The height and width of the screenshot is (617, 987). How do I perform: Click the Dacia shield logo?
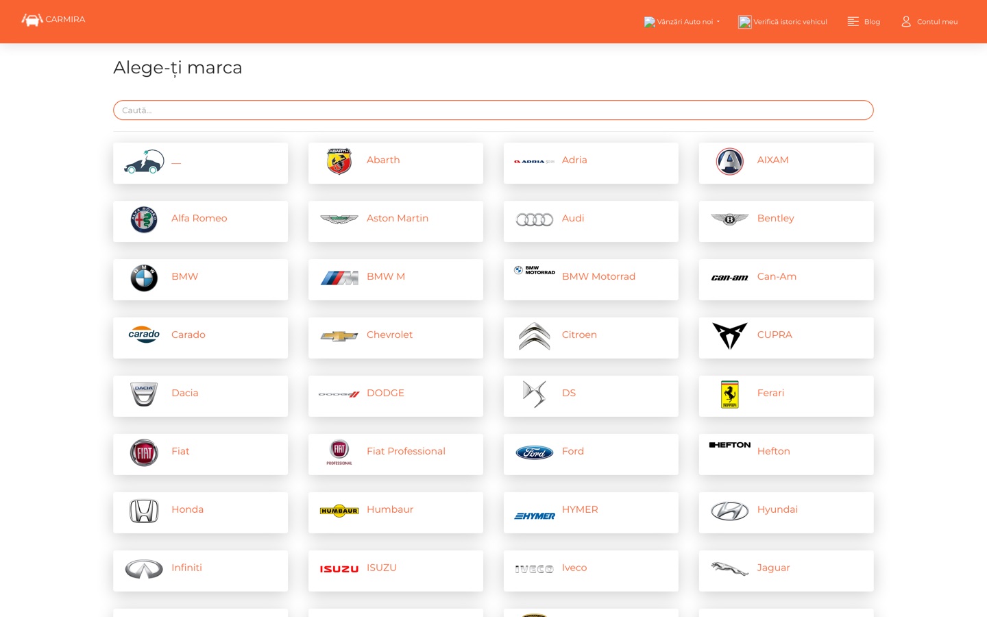click(144, 394)
